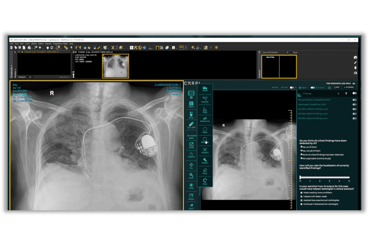Activate the Eraser tool

tap(205, 171)
